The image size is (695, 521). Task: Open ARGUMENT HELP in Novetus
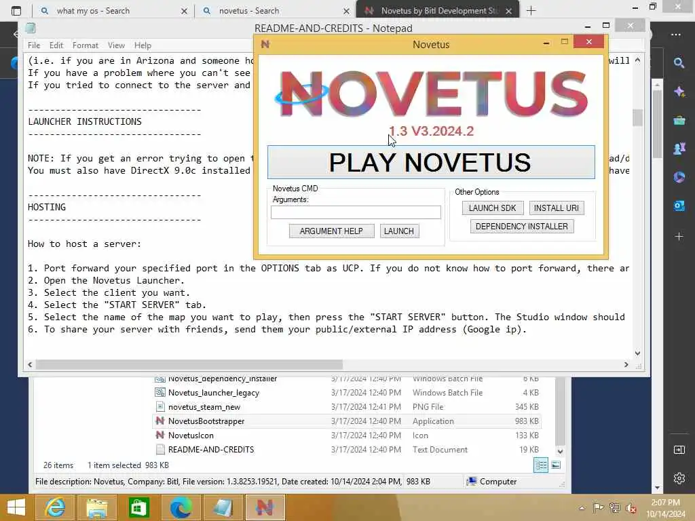click(x=331, y=231)
